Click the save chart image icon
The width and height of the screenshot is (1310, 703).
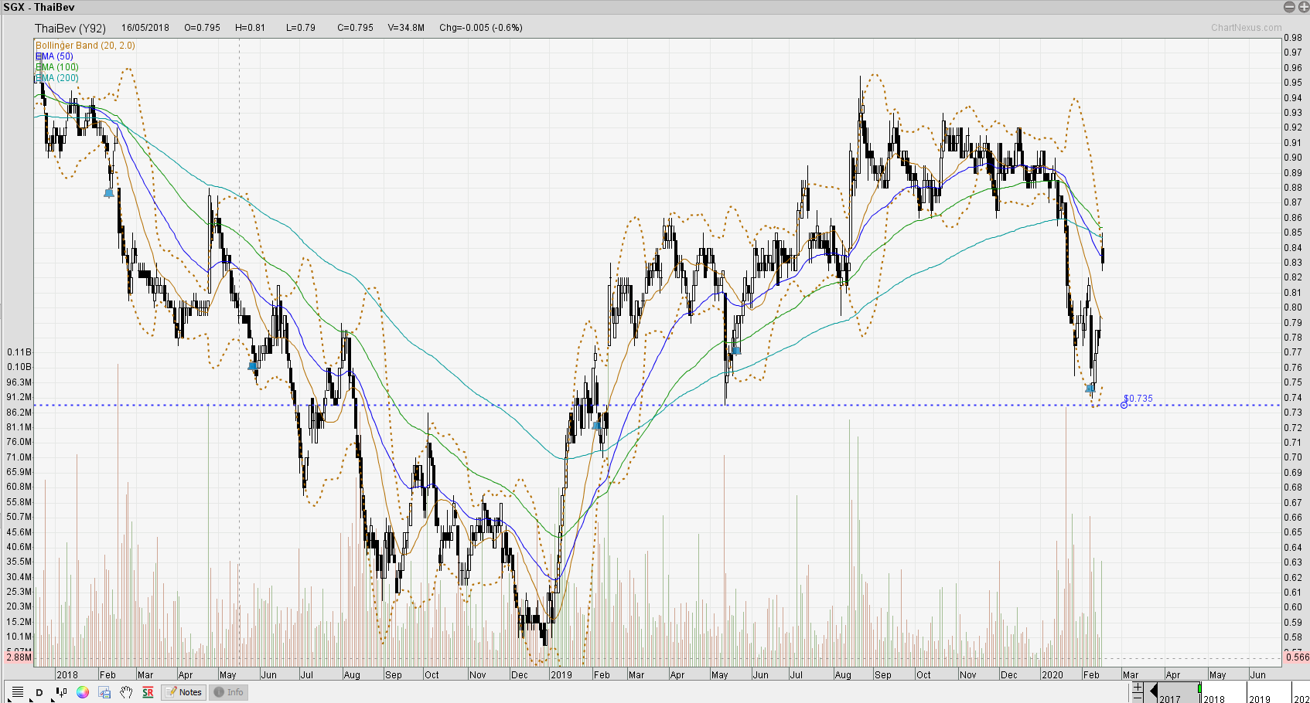coord(104,692)
